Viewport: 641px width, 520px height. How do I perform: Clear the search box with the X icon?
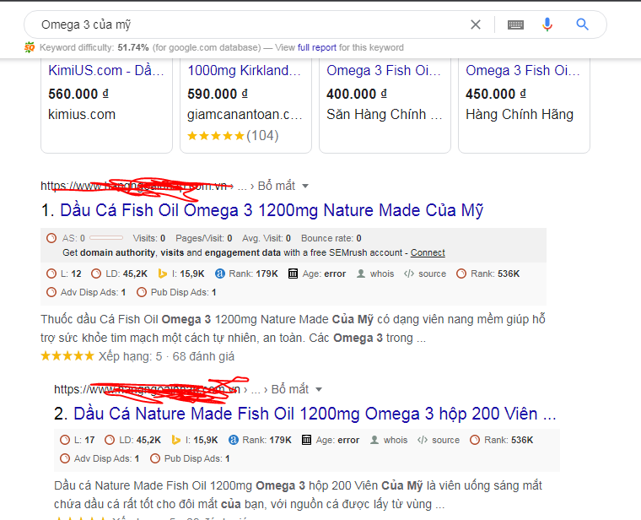(476, 24)
